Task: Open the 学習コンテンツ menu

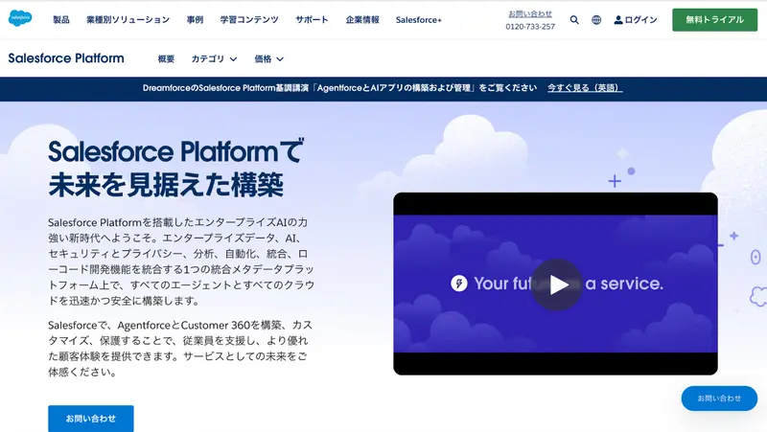Action: 249,20
